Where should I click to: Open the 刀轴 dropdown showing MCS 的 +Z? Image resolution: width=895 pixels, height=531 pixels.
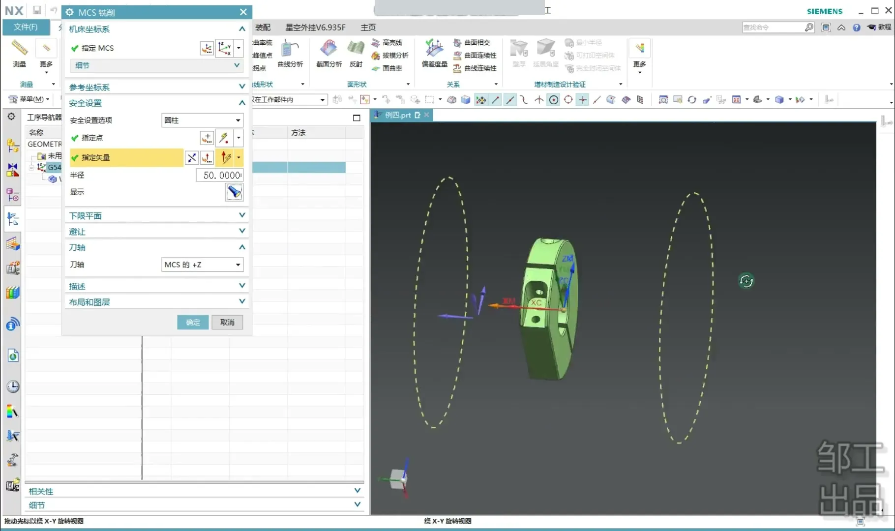[x=202, y=265]
